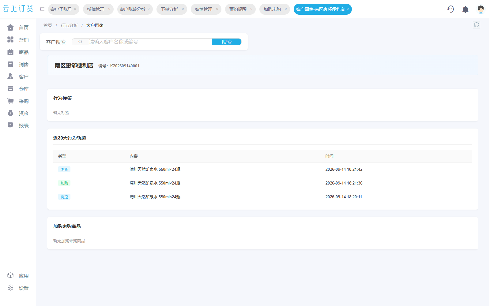Open the 设置 sidebar section
The width and height of the screenshot is (490, 306).
point(18,288)
